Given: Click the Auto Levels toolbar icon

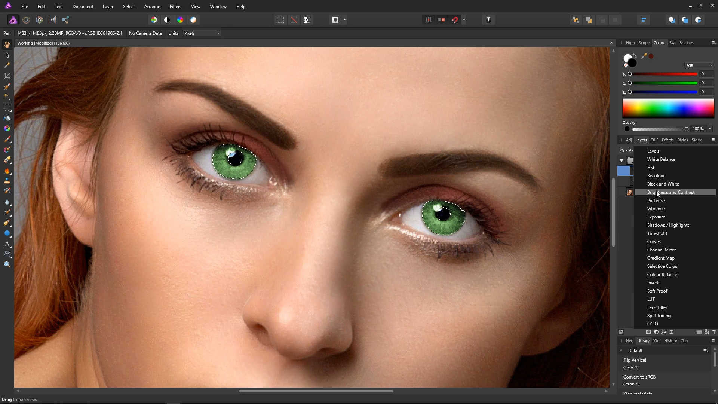Looking at the screenshot, I should click(x=154, y=20).
